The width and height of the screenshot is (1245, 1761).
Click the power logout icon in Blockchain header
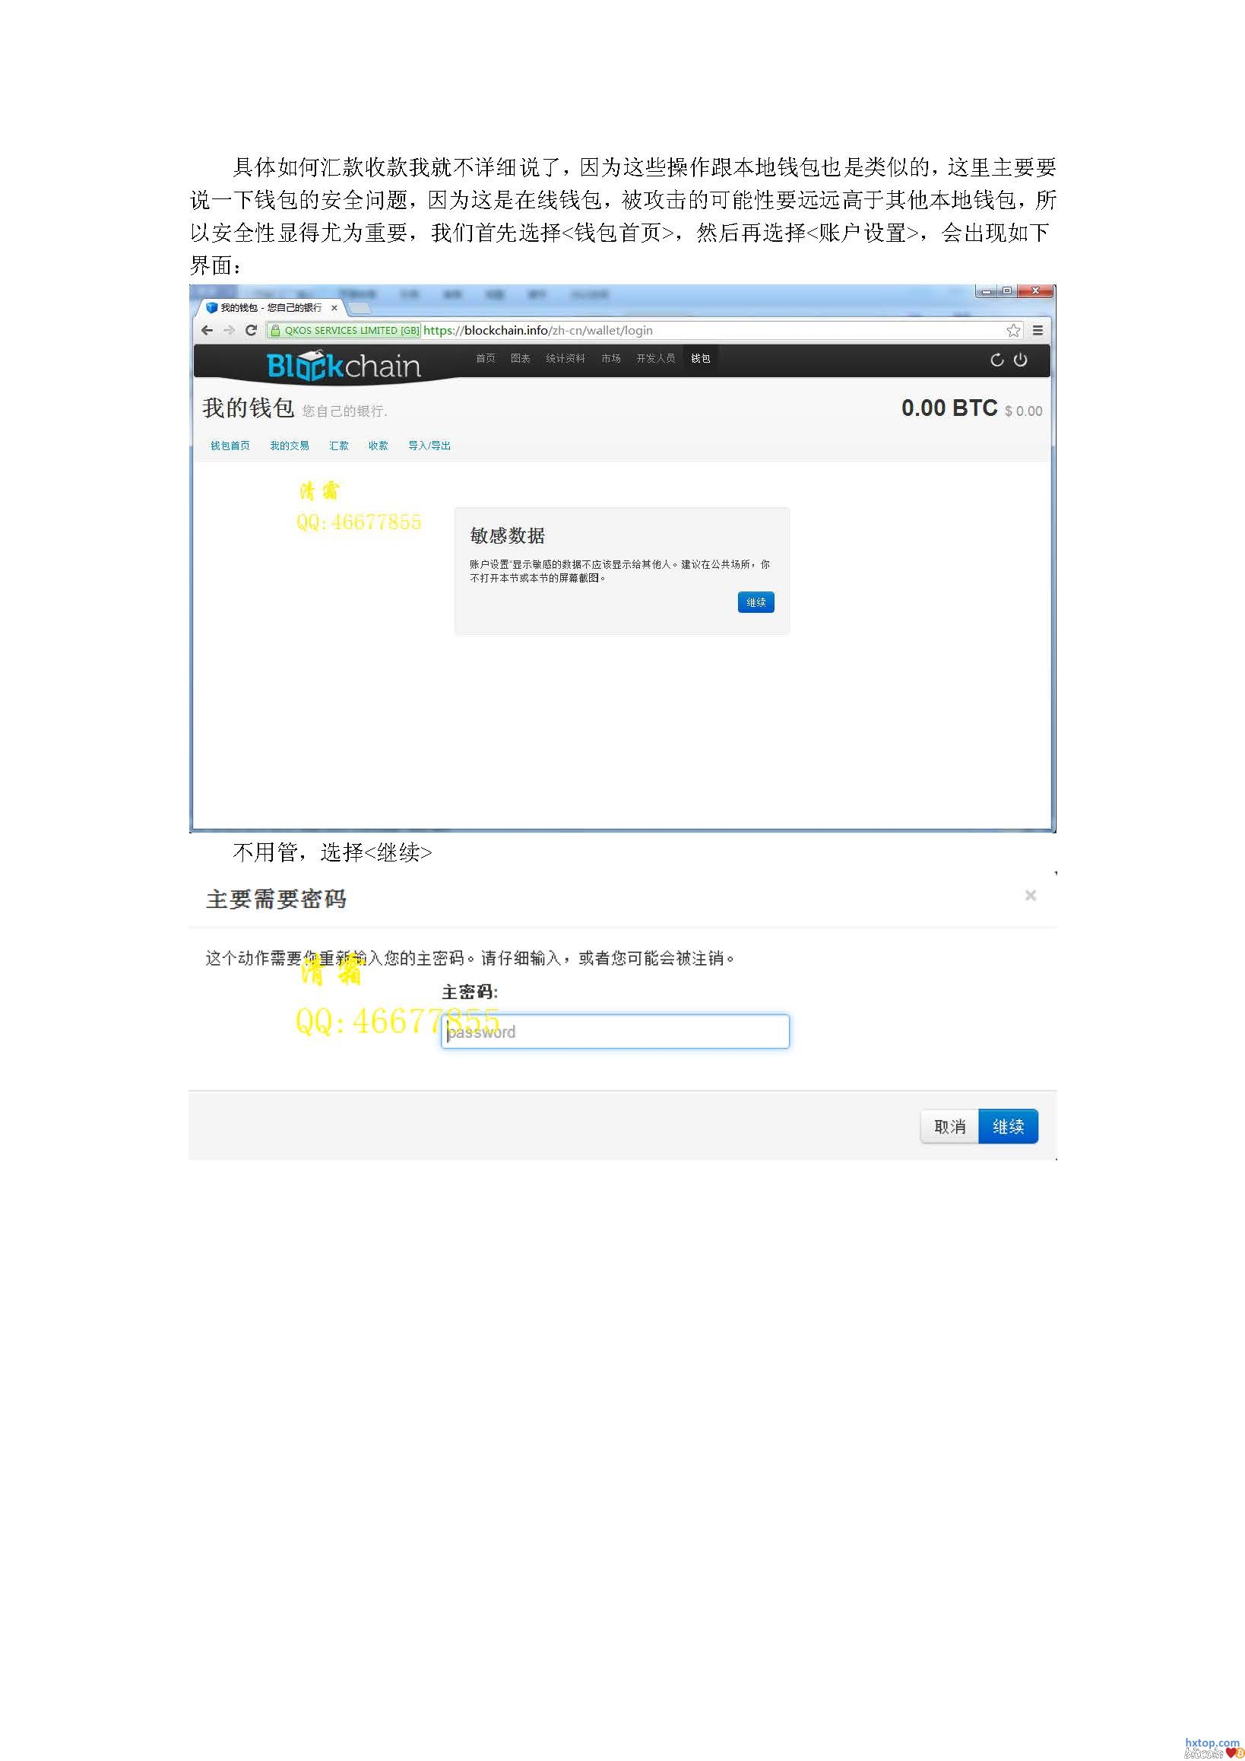(1020, 360)
